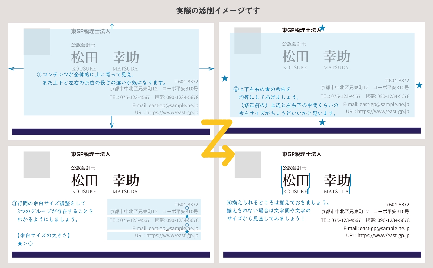Select the given name 幸助 in the note ③ card
Viewport: 433px width, 268px height.
pos(126,180)
